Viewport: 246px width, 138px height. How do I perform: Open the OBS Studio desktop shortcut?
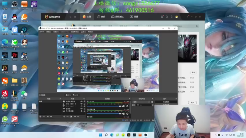(14, 5)
